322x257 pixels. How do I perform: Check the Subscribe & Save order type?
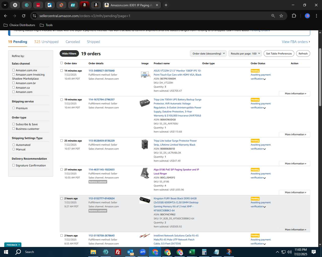(14, 124)
